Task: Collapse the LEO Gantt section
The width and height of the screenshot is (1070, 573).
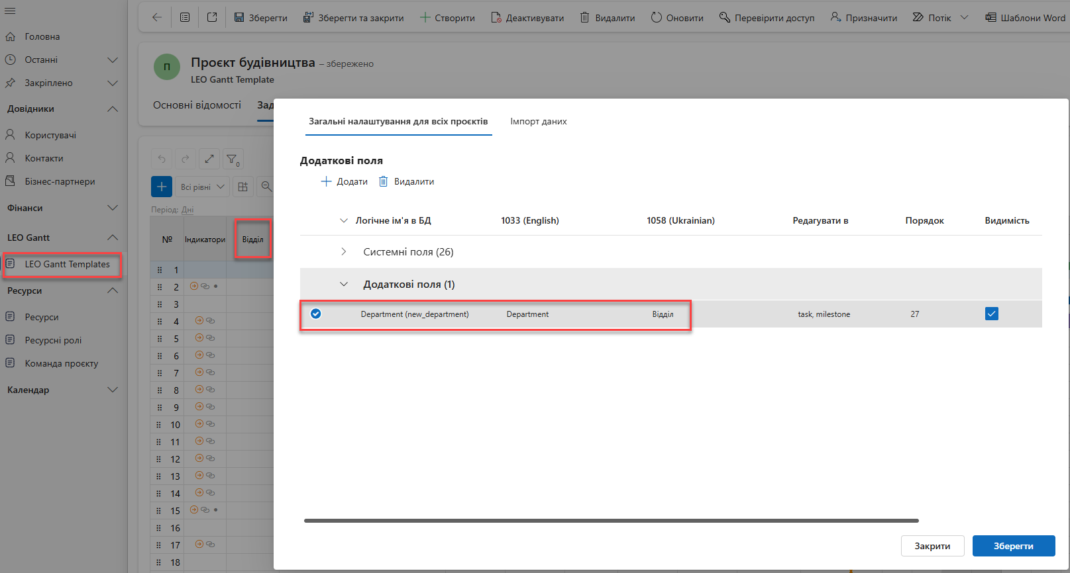Action: pyautogui.click(x=113, y=238)
